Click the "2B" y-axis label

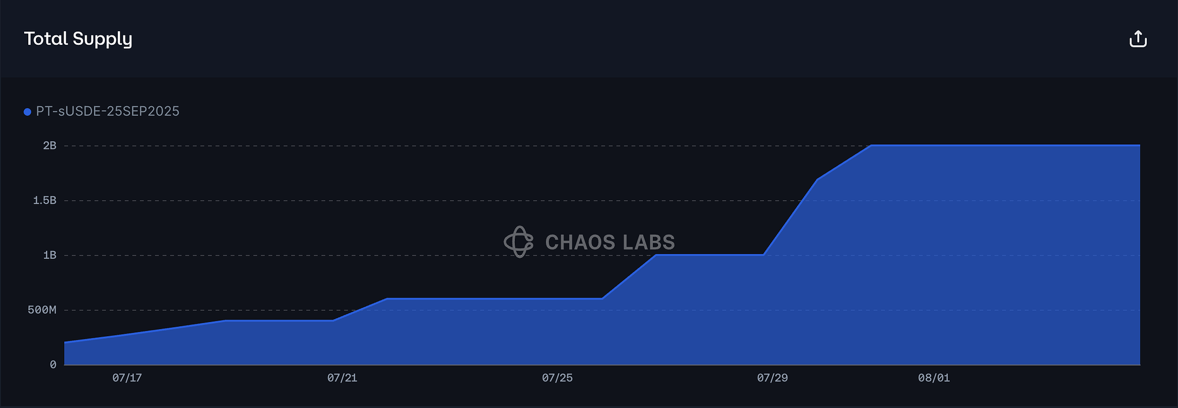[49, 145]
